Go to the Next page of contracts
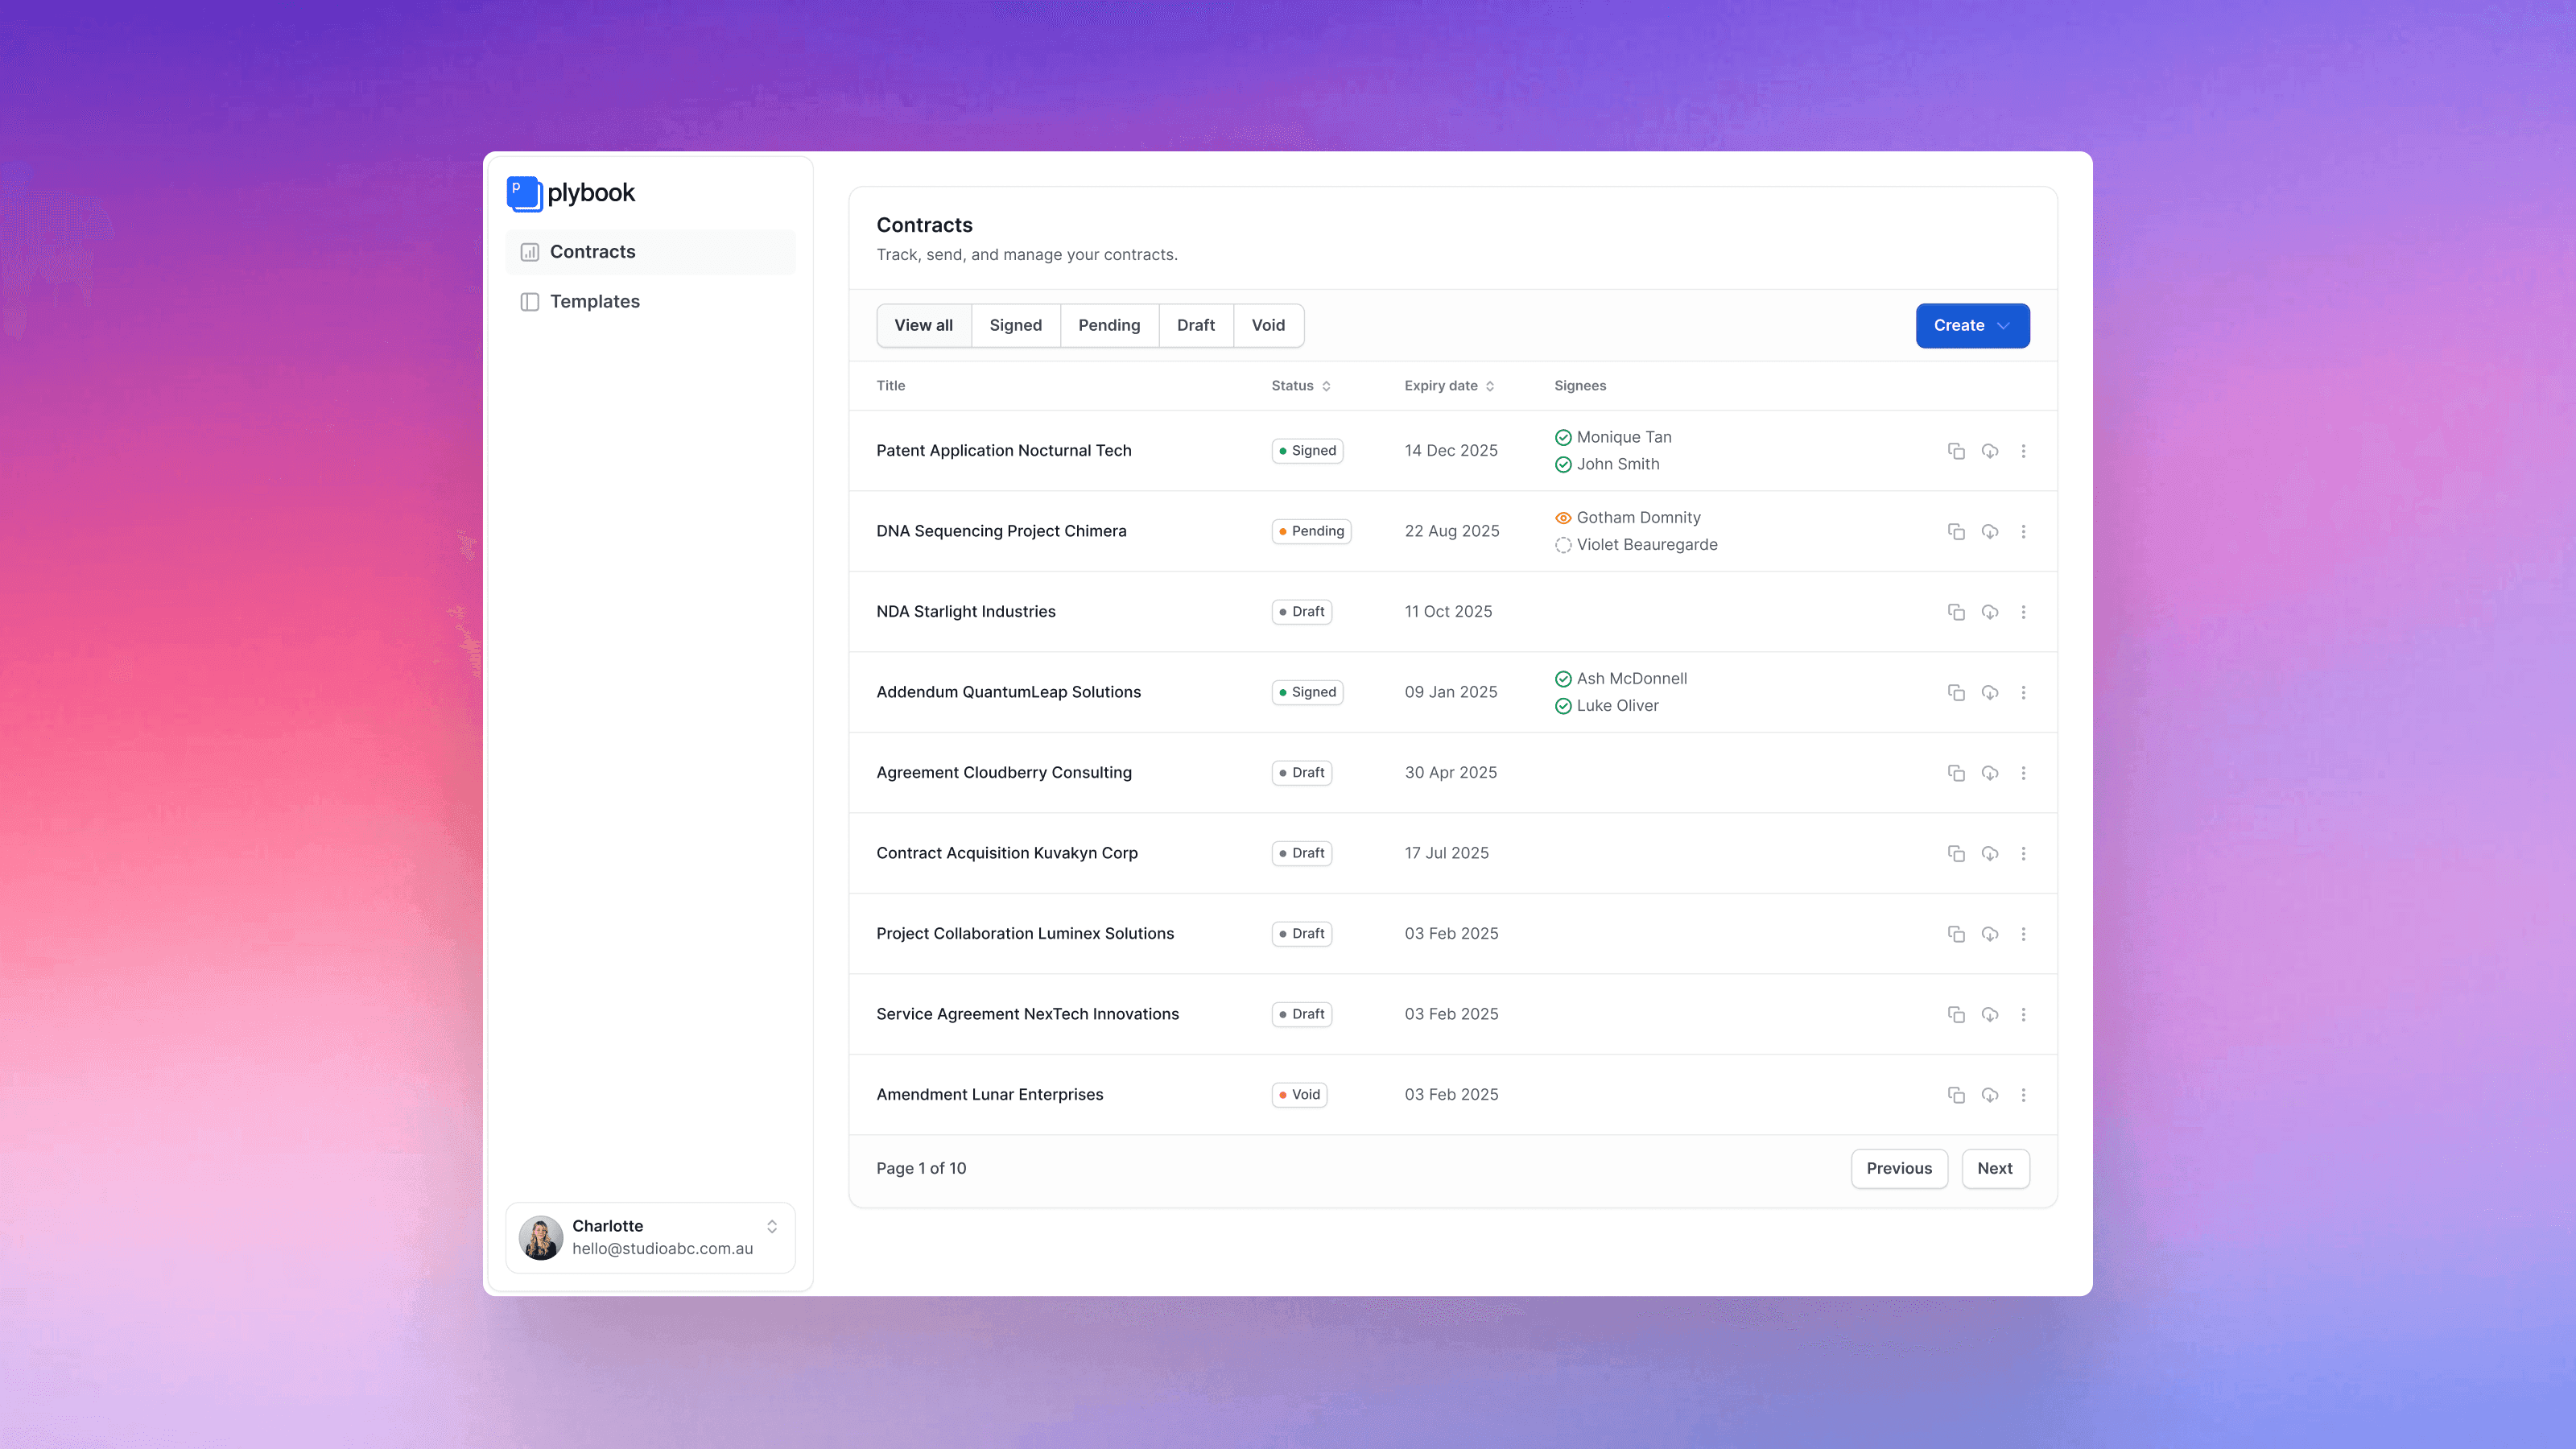This screenshot has width=2576, height=1449. (x=1995, y=1168)
